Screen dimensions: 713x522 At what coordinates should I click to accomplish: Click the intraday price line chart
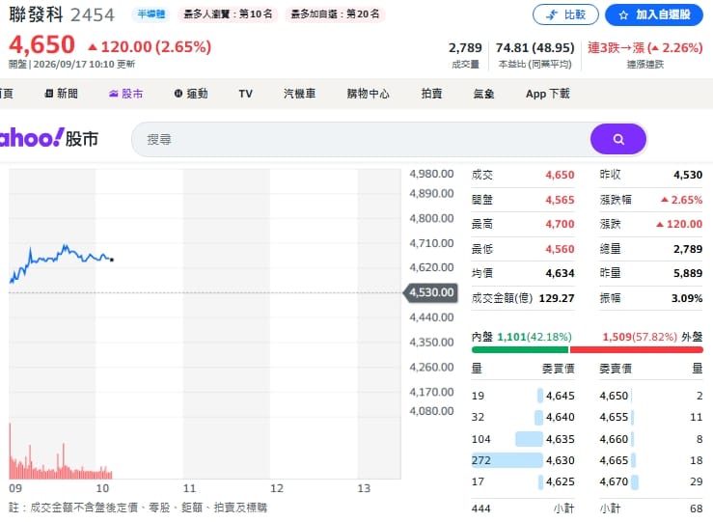point(61,262)
